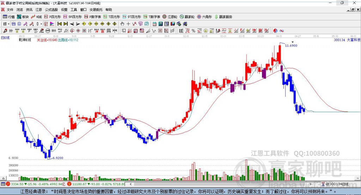Click the red floppy save icon
Viewport: 361px width, 195px height.
(173, 24)
